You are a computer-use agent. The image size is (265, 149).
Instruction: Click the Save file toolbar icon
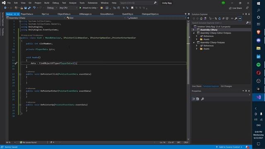[x=26, y=8]
